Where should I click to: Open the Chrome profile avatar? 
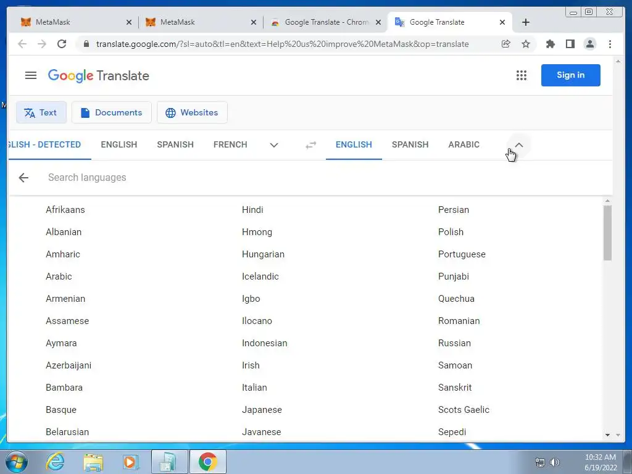589,44
